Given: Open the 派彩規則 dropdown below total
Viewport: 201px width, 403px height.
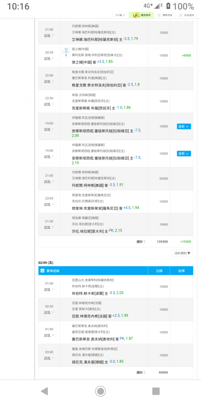Looking at the screenshot, I should [182, 253].
